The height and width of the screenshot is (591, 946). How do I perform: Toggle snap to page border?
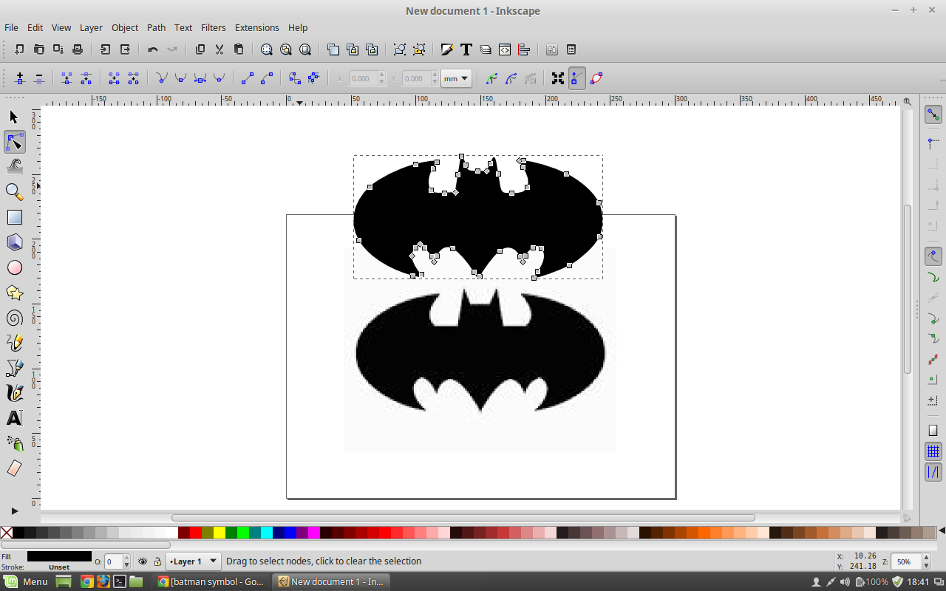[x=933, y=430]
